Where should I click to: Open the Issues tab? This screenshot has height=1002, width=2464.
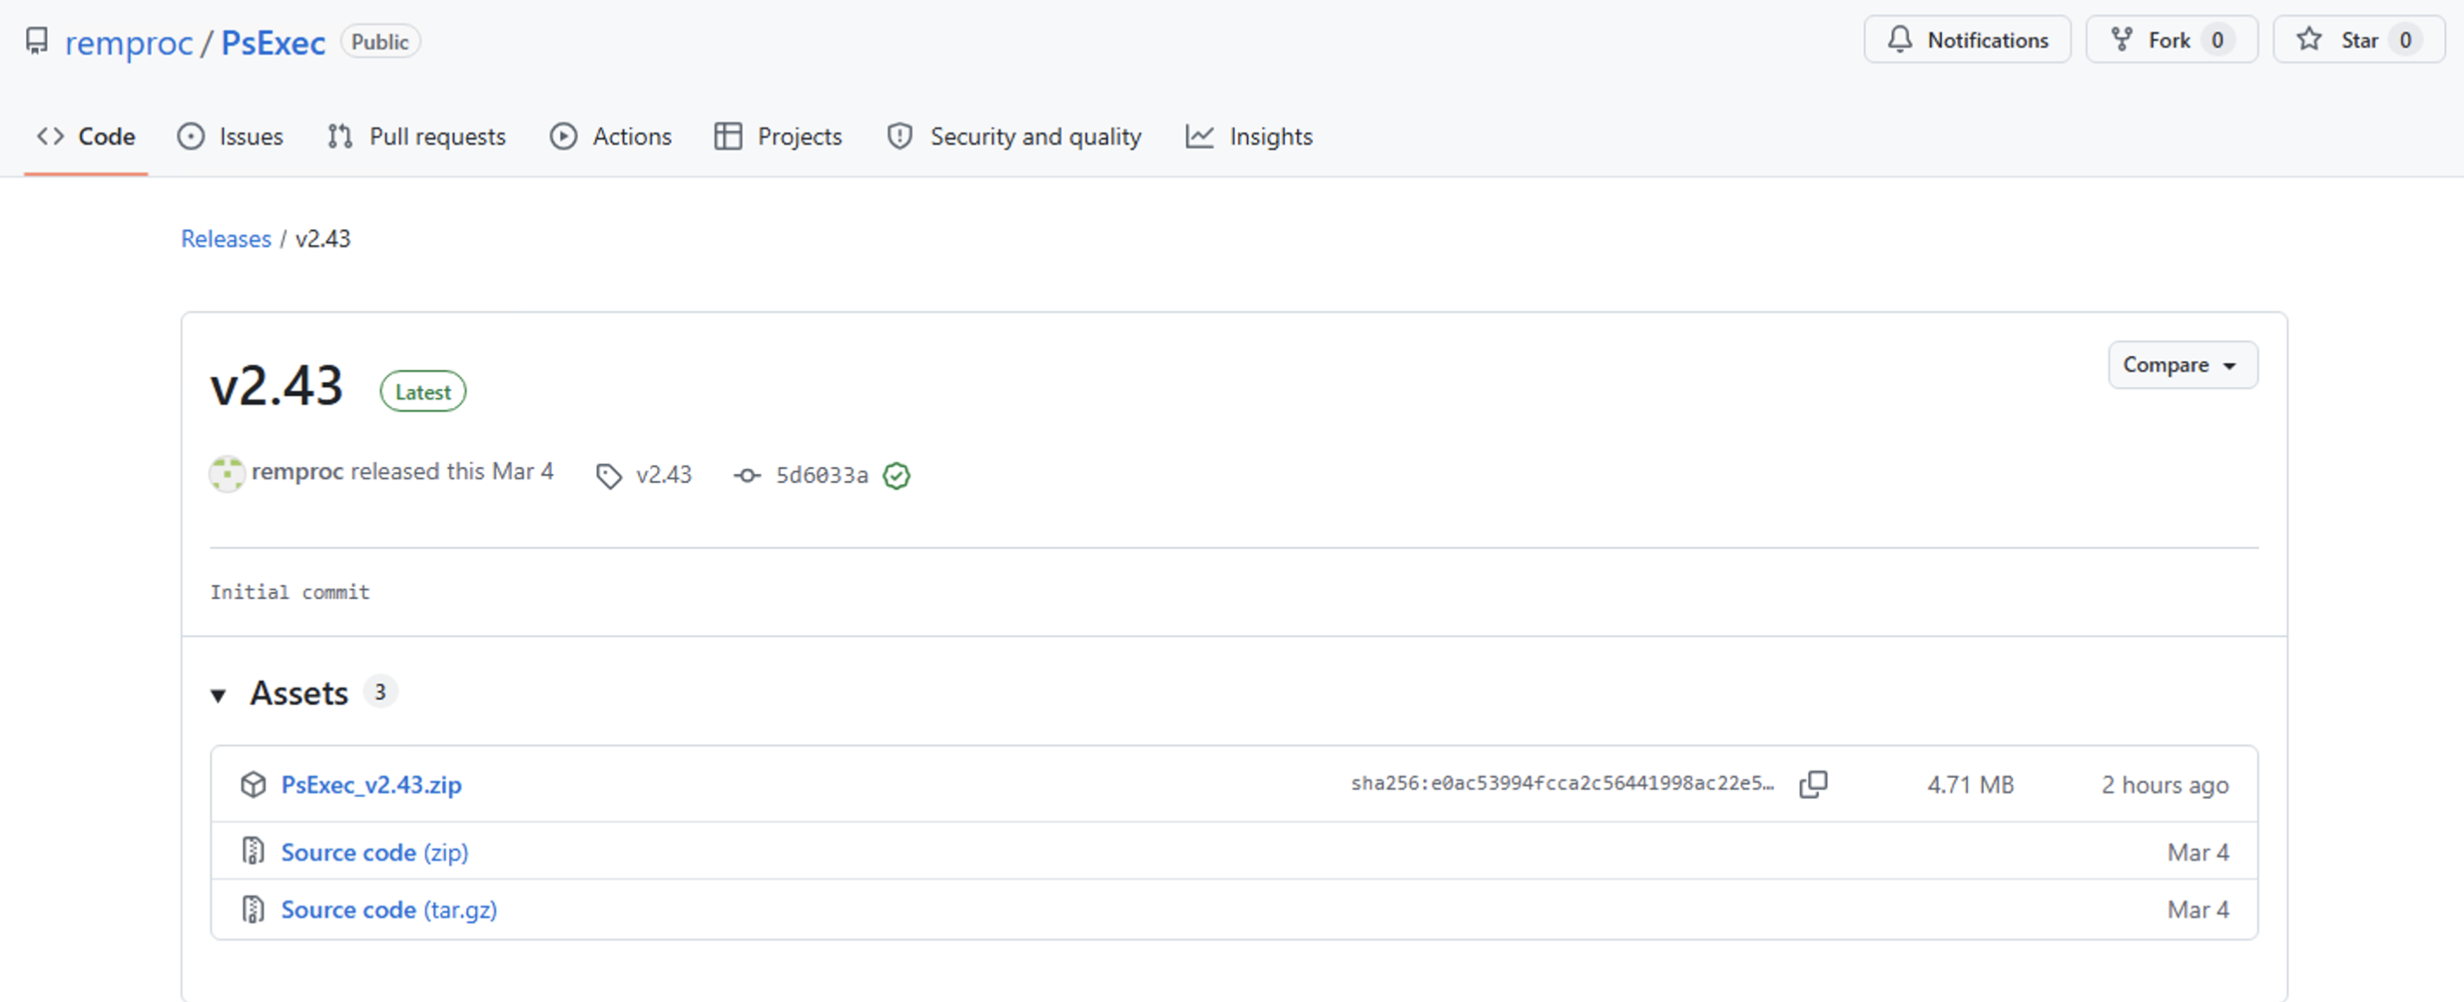point(231,137)
